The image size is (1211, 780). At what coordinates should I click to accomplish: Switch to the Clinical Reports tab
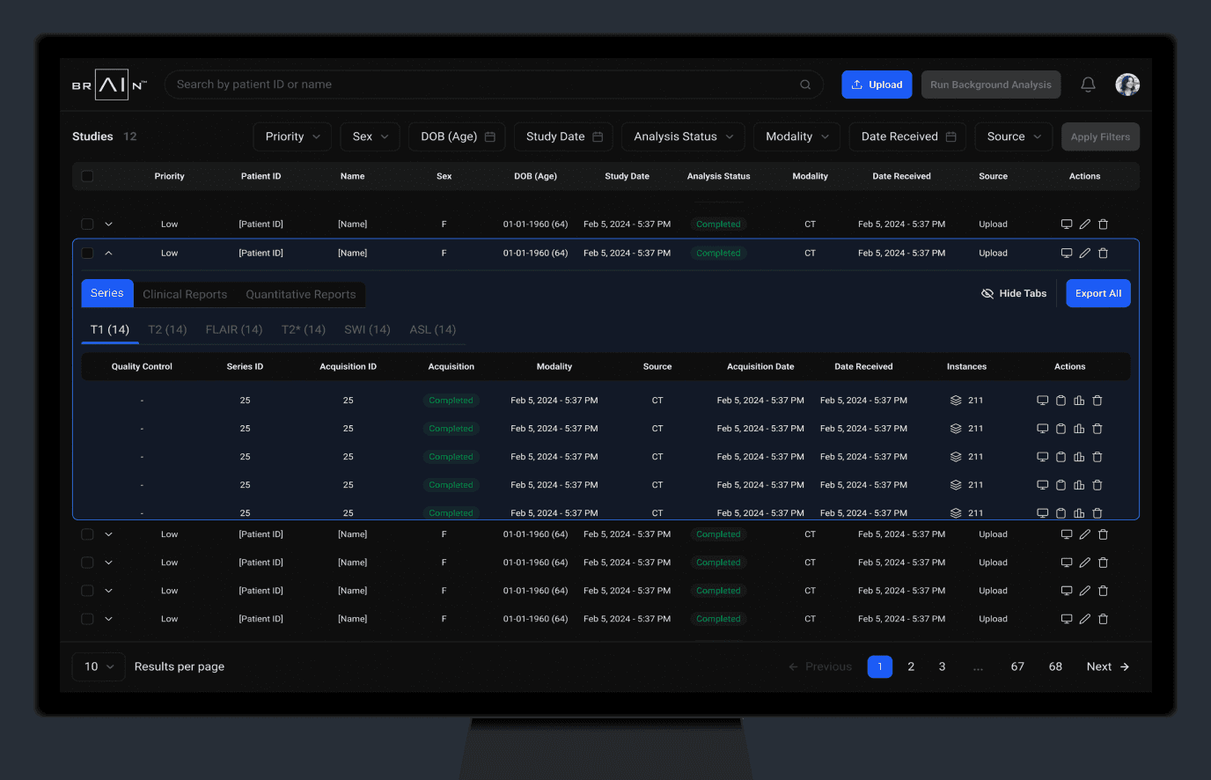point(185,294)
